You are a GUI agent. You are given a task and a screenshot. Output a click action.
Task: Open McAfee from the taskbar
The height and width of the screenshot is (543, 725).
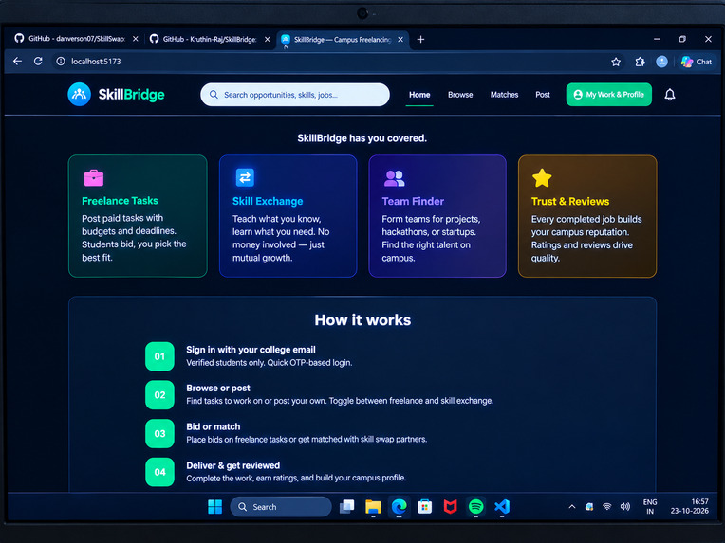451,507
